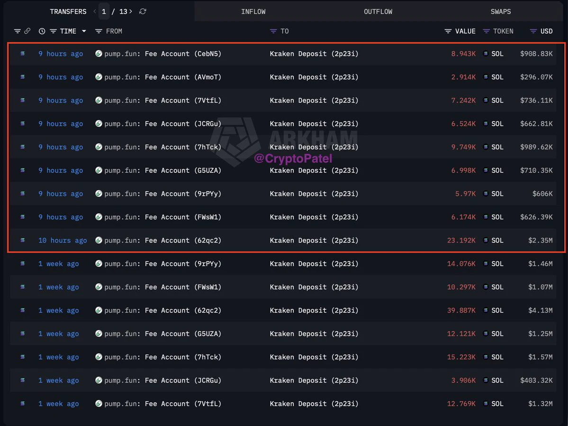
Task: Edit the page number field showing 1
Action: click(x=104, y=11)
